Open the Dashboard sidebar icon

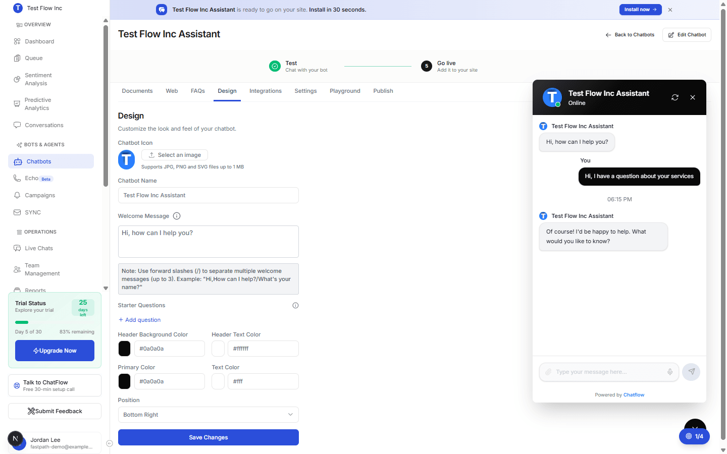coord(17,41)
